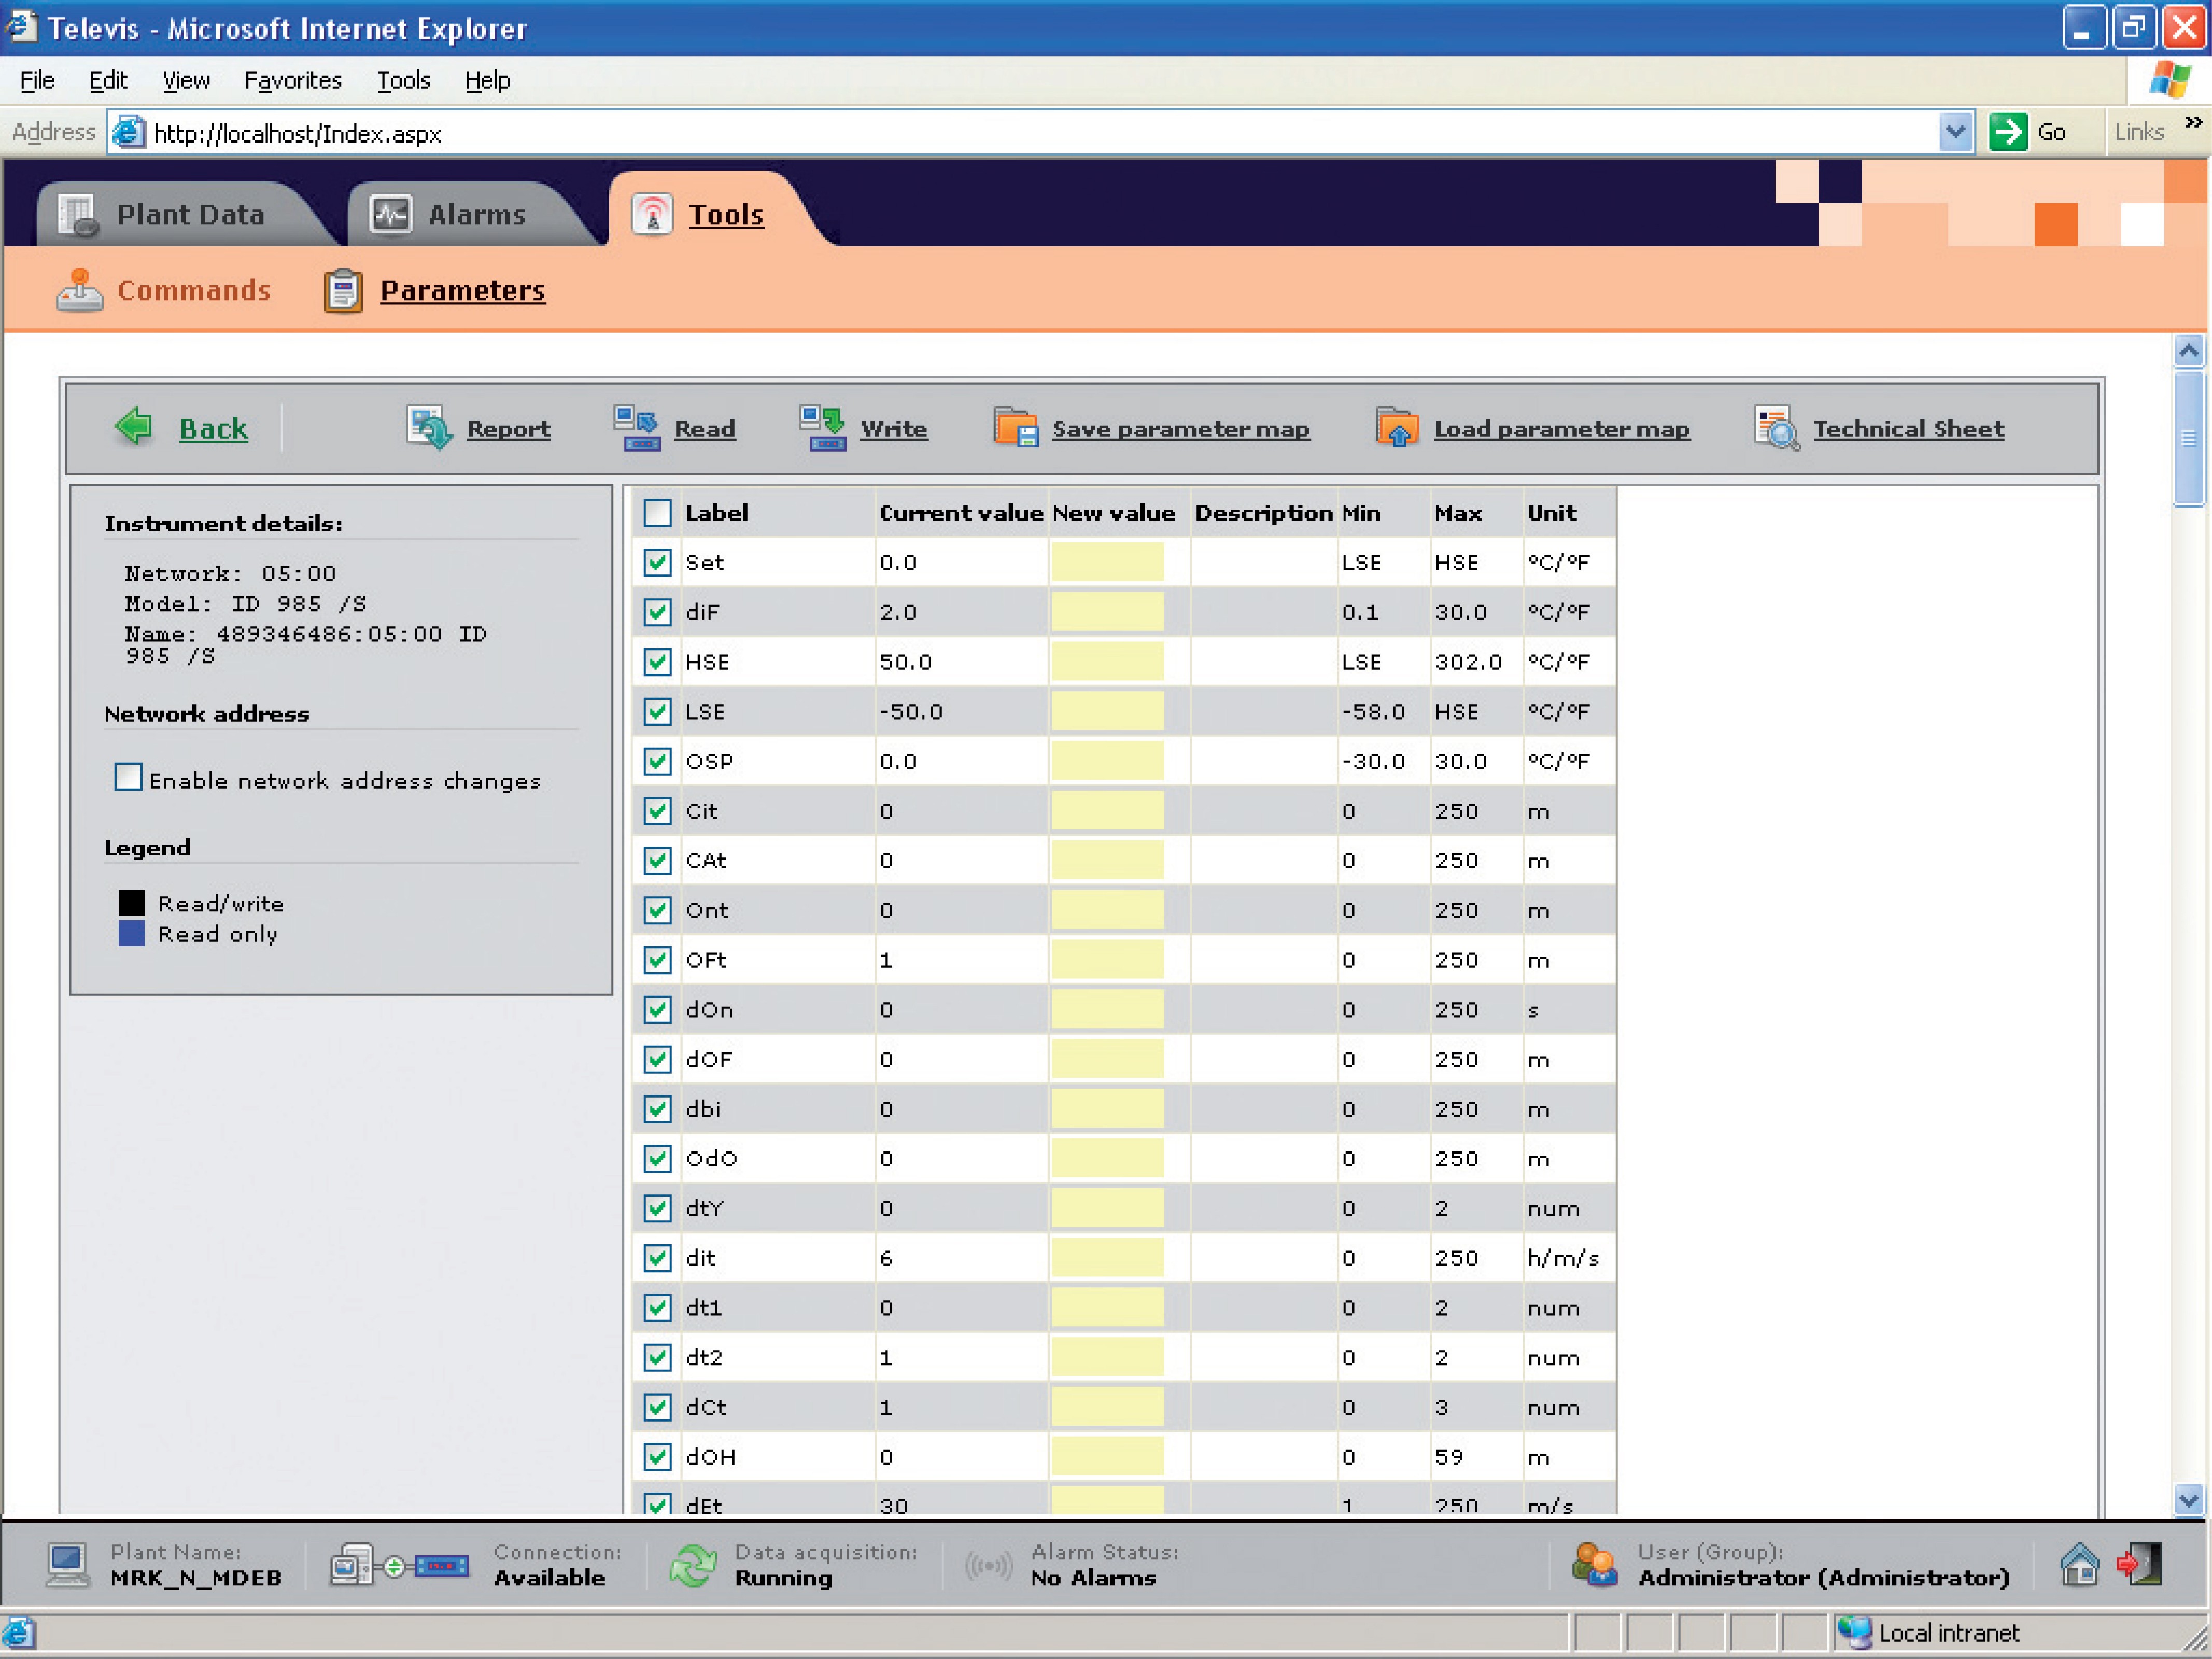Uncheck the diF parameter checkbox

657,612
